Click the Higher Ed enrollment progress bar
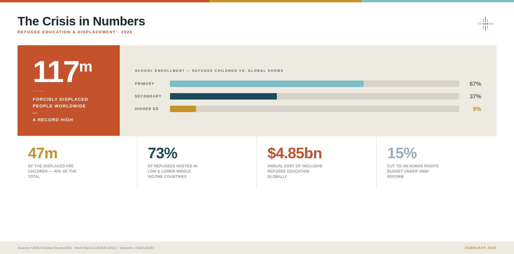 (x=315, y=109)
